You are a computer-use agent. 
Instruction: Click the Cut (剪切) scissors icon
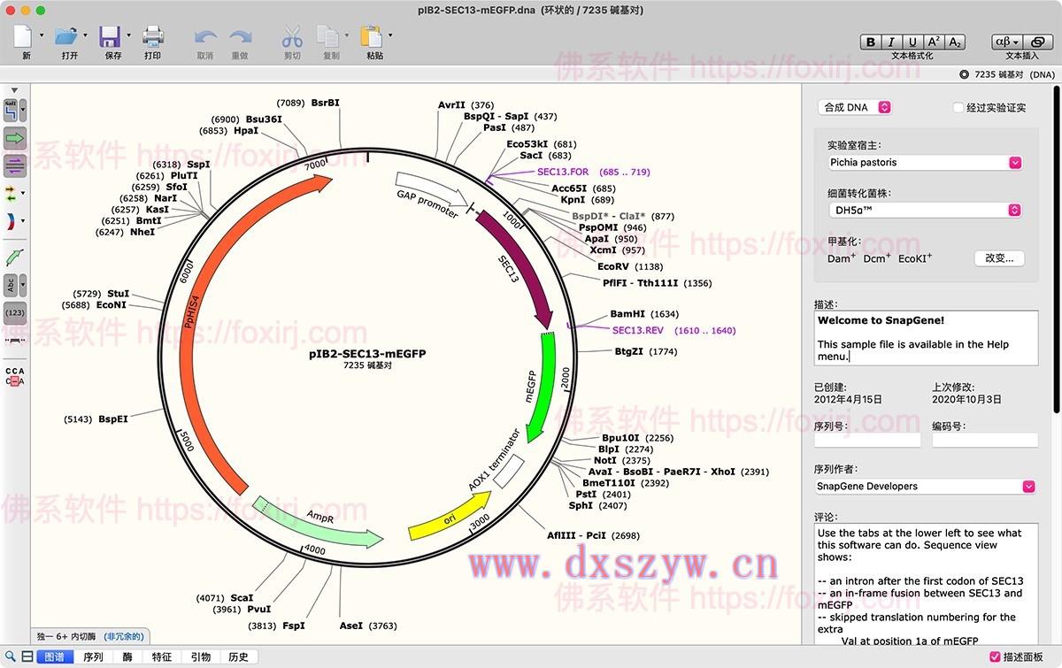(x=292, y=36)
